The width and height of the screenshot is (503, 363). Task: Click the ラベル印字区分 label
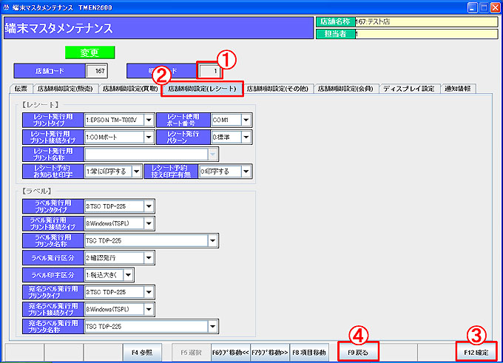coord(53,275)
